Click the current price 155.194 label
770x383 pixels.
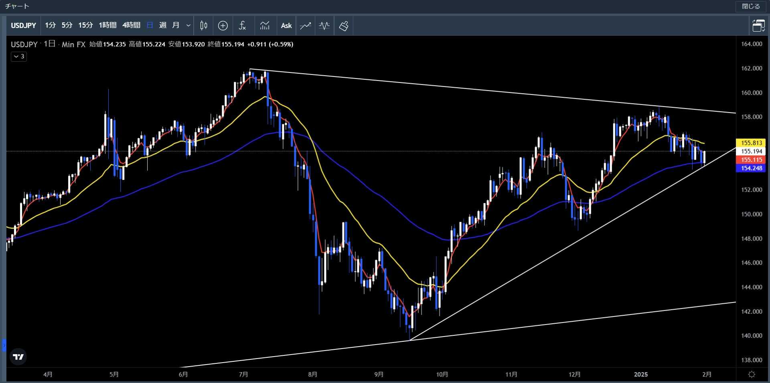(751, 151)
